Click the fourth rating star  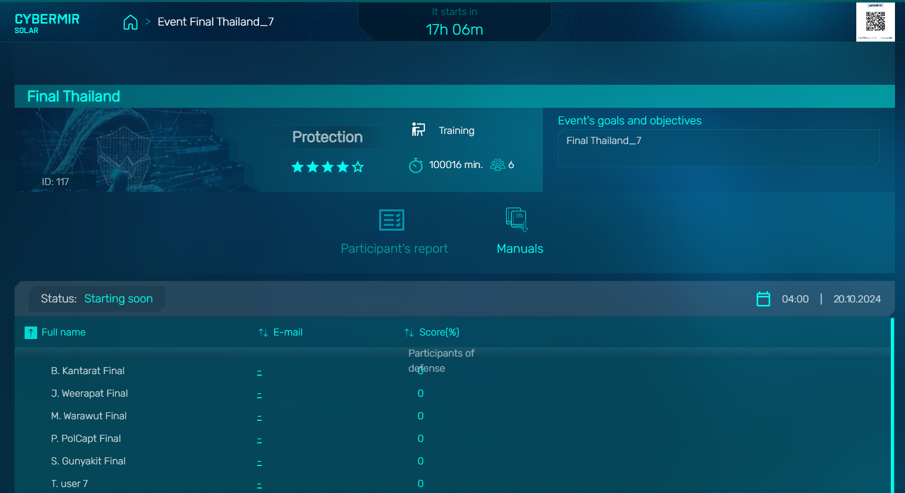point(343,167)
